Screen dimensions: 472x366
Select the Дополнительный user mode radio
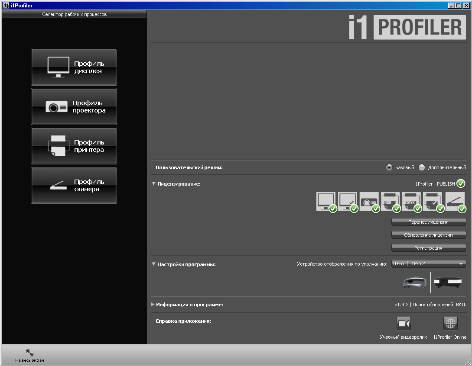point(422,167)
